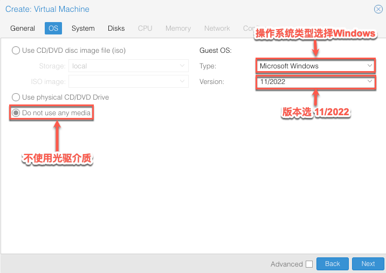This screenshot has height=273, width=386.
Task: Select the OS tab
Action: 53,29
